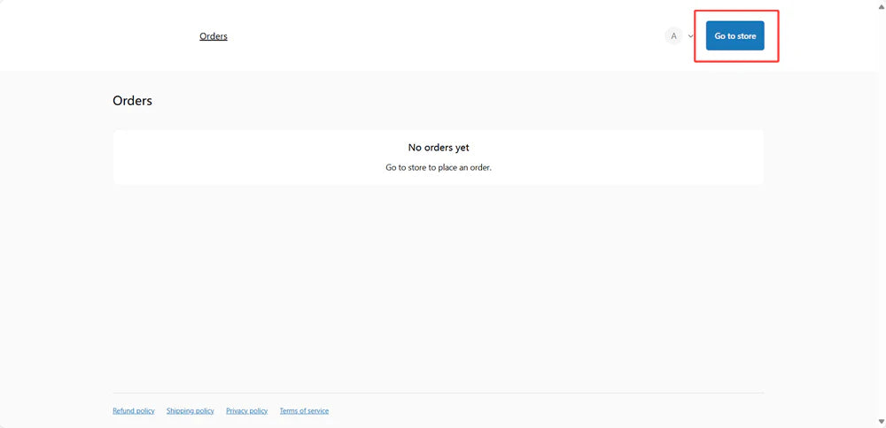This screenshot has width=886, height=428.
Task: Click the footer divider line above policies
Action: point(439,393)
